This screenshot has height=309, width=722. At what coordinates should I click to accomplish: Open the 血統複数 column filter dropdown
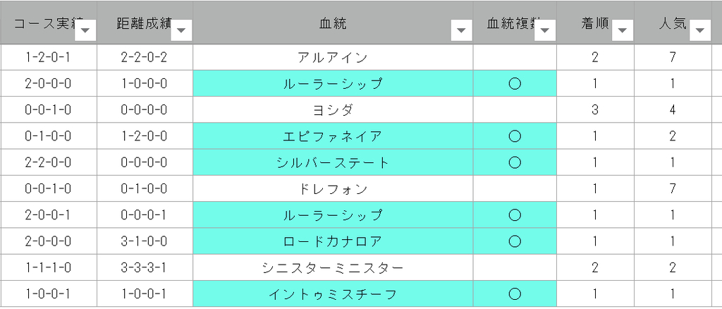545,31
